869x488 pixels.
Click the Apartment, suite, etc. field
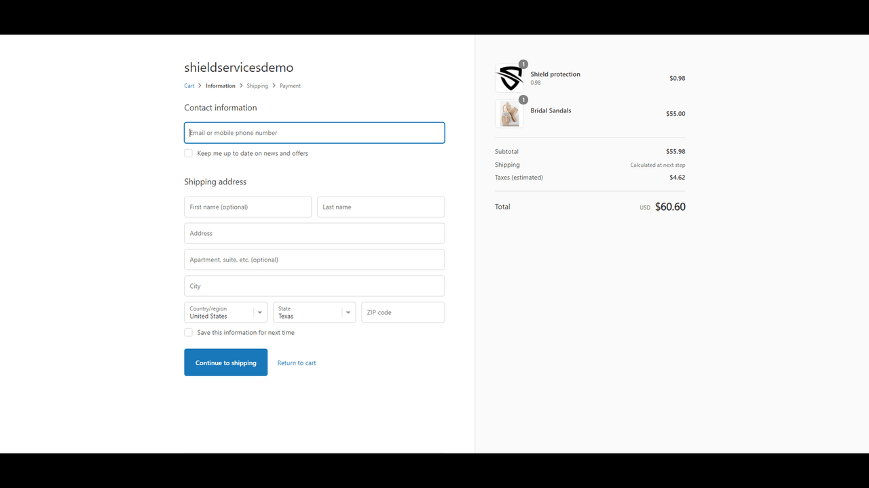314,259
